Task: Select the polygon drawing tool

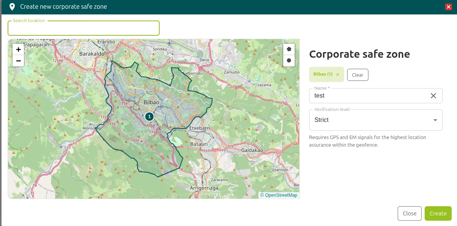Action: 289,49
